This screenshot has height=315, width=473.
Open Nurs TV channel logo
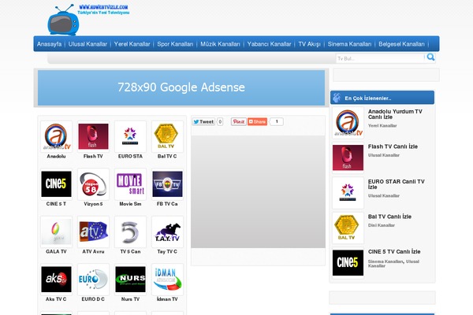pyautogui.click(x=130, y=280)
